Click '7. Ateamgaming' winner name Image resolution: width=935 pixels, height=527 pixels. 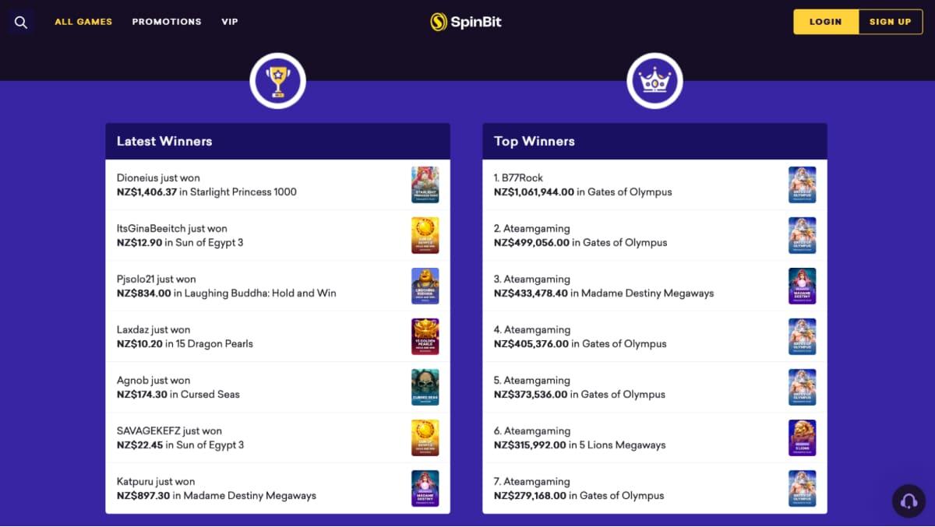(532, 481)
